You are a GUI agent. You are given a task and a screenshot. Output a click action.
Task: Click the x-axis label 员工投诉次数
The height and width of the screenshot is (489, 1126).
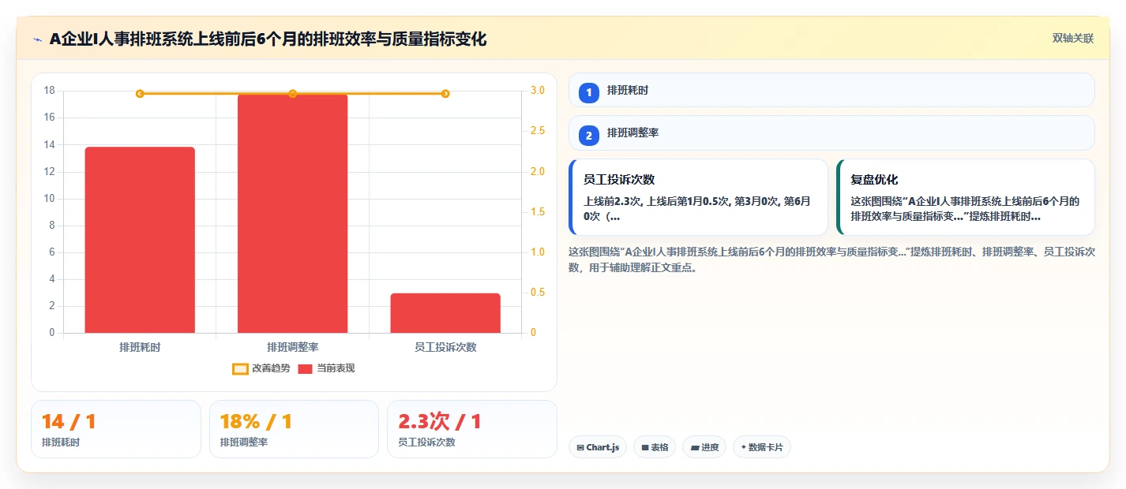coord(445,347)
